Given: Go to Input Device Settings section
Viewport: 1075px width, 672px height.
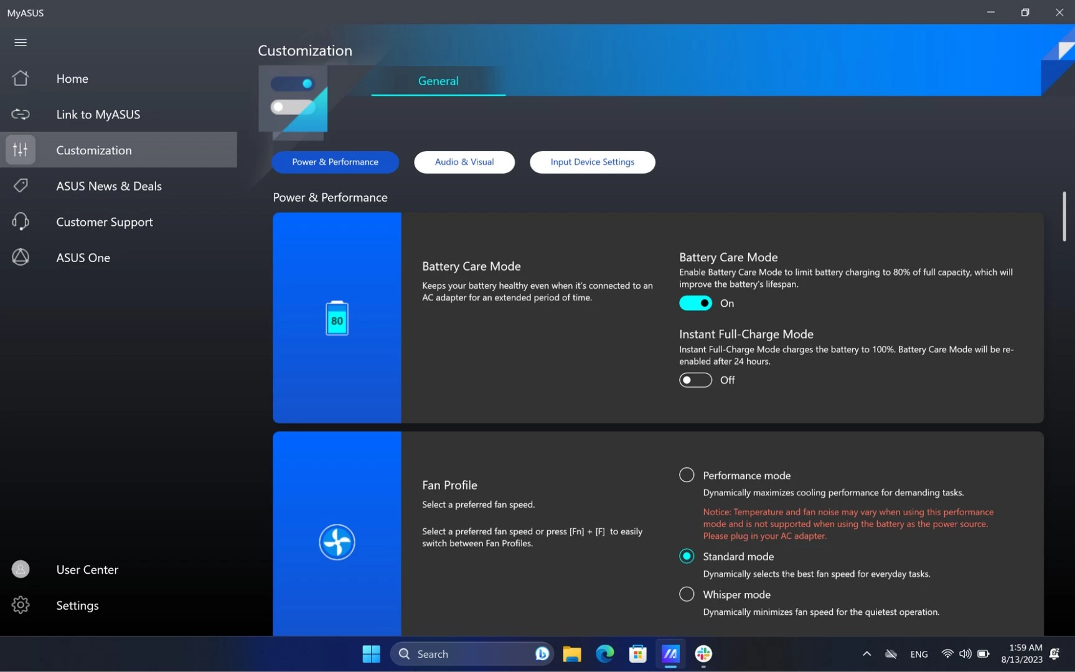Looking at the screenshot, I should [x=591, y=162].
